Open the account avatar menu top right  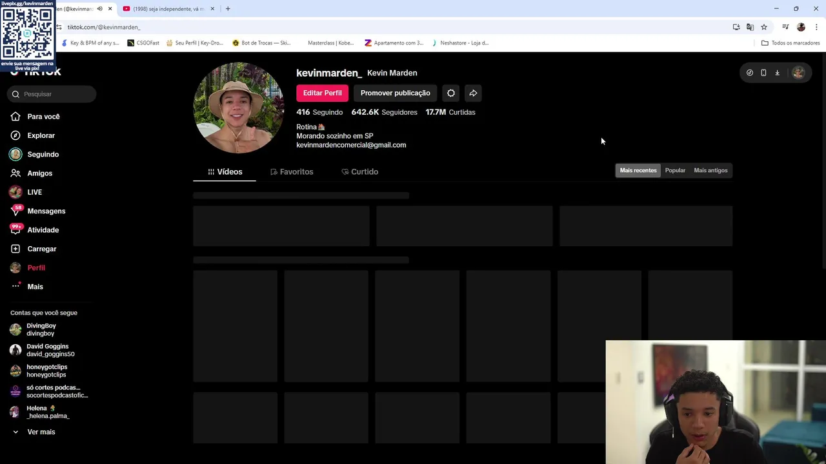click(x=798, y=73)
